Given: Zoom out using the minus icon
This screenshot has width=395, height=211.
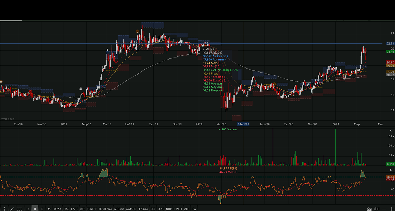Looking at the screenshot, I should 384,209.
